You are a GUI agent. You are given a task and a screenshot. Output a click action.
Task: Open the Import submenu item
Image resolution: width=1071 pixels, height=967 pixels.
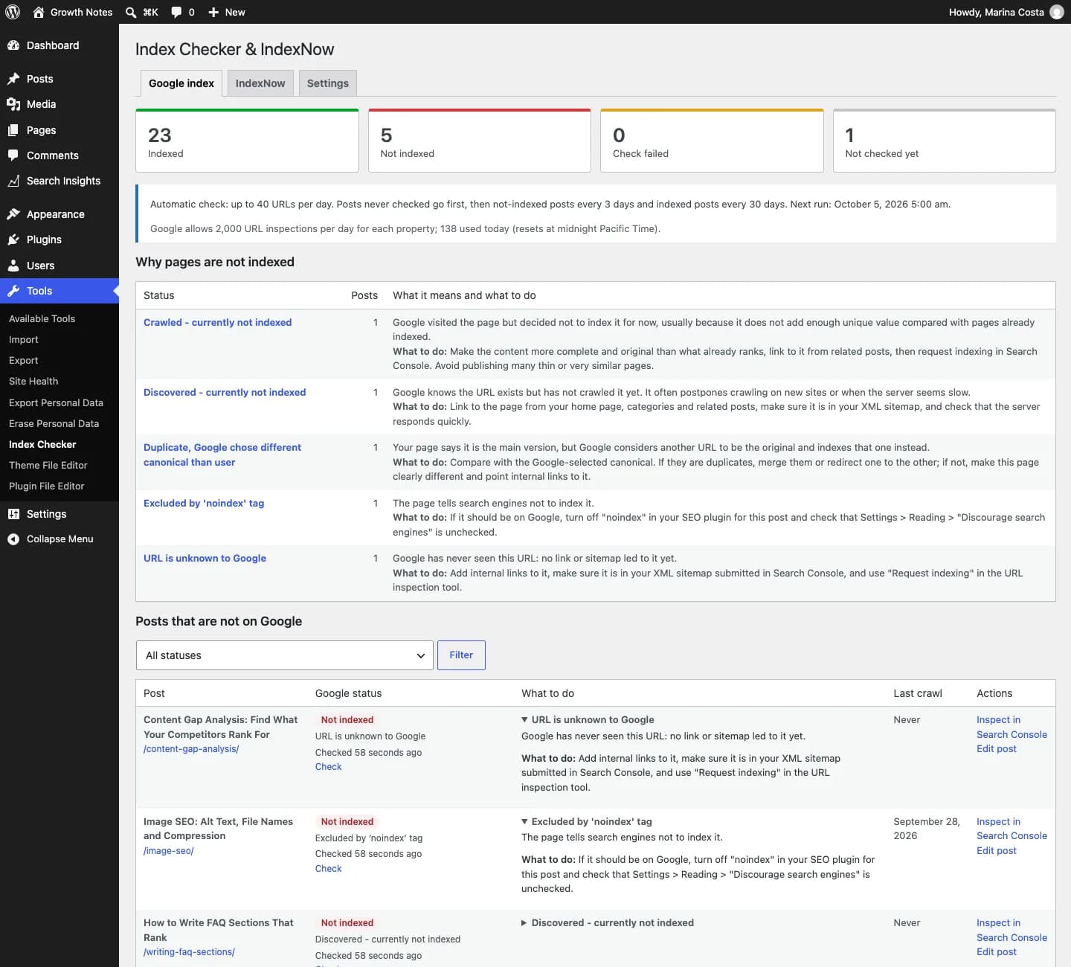pyautogui.click(x=24, y=339)
